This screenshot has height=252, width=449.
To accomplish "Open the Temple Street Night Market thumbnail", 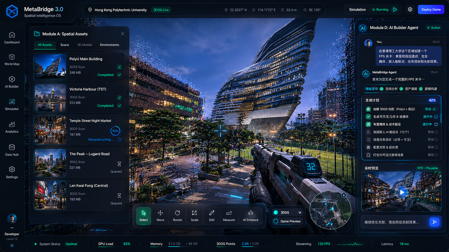I will pos(50,130).
